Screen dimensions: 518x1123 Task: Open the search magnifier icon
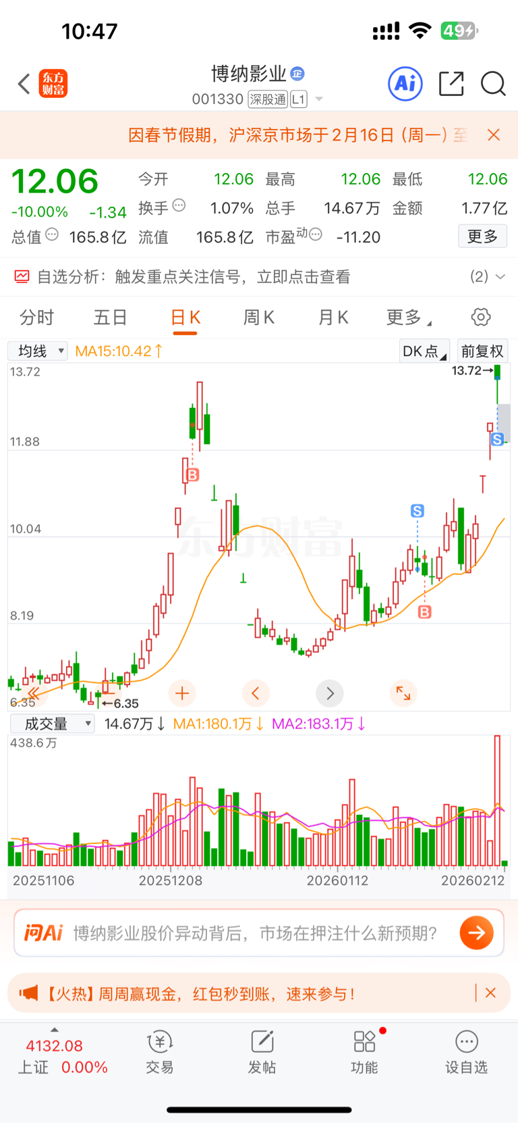point(493,84)
